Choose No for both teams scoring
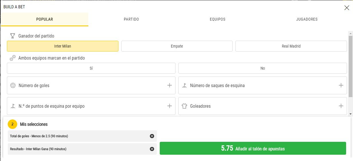The width and height of the screenshot is (353, 161). 263,68
